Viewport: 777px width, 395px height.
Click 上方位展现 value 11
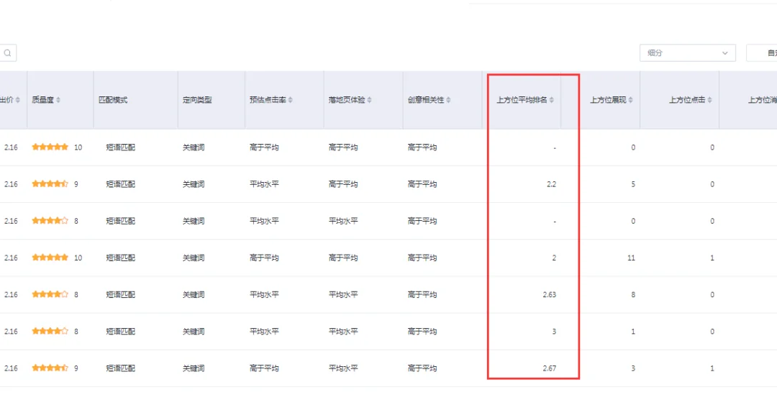pyautogui.click(x=631, y=258)
